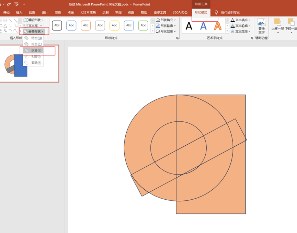Apply the orange-outline Abc shape style
The height and width of the screenshot is (233, 297).
point(86,25)
